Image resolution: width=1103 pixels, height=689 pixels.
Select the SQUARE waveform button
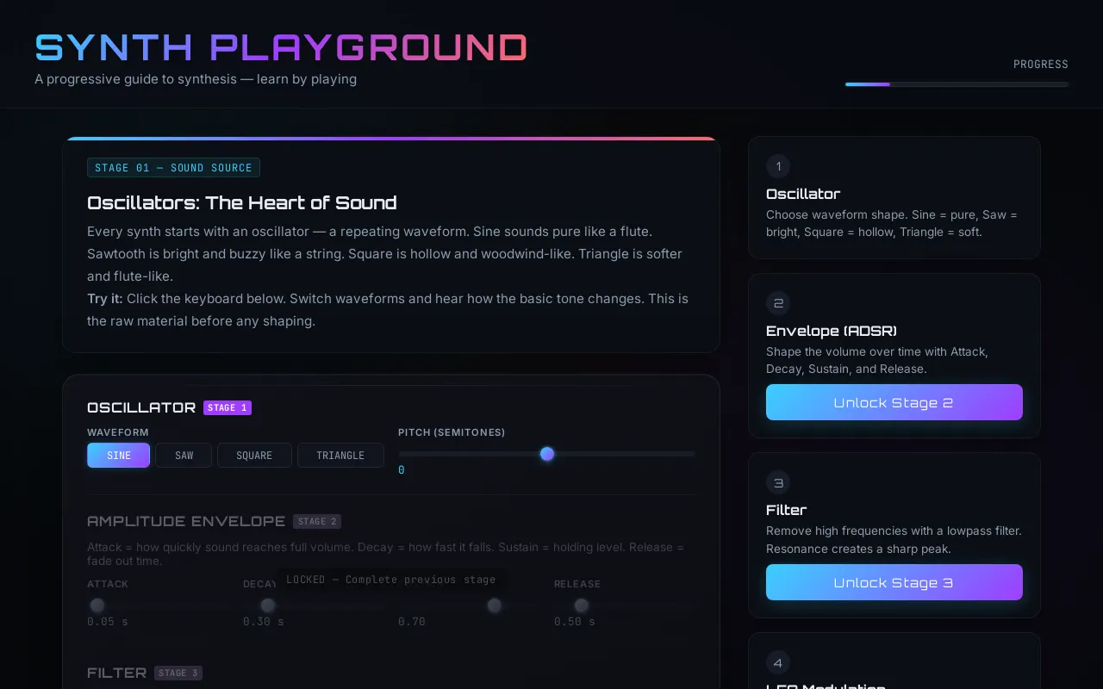click(254, 455)
